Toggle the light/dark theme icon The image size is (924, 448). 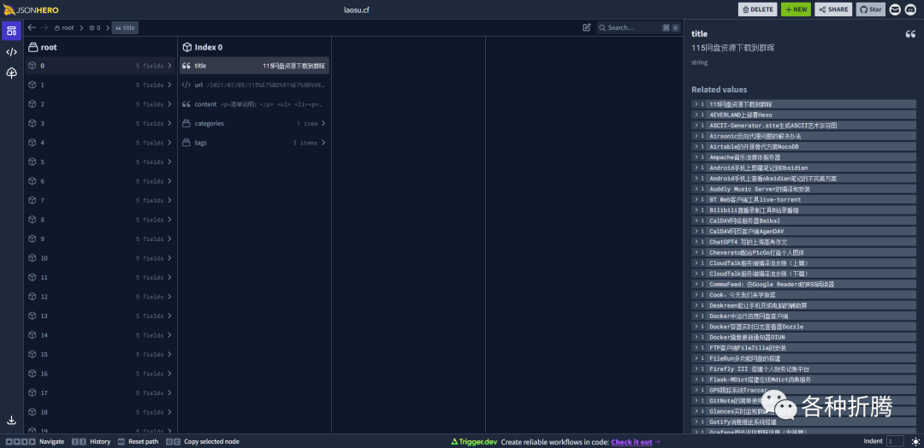tap(915, 441)
